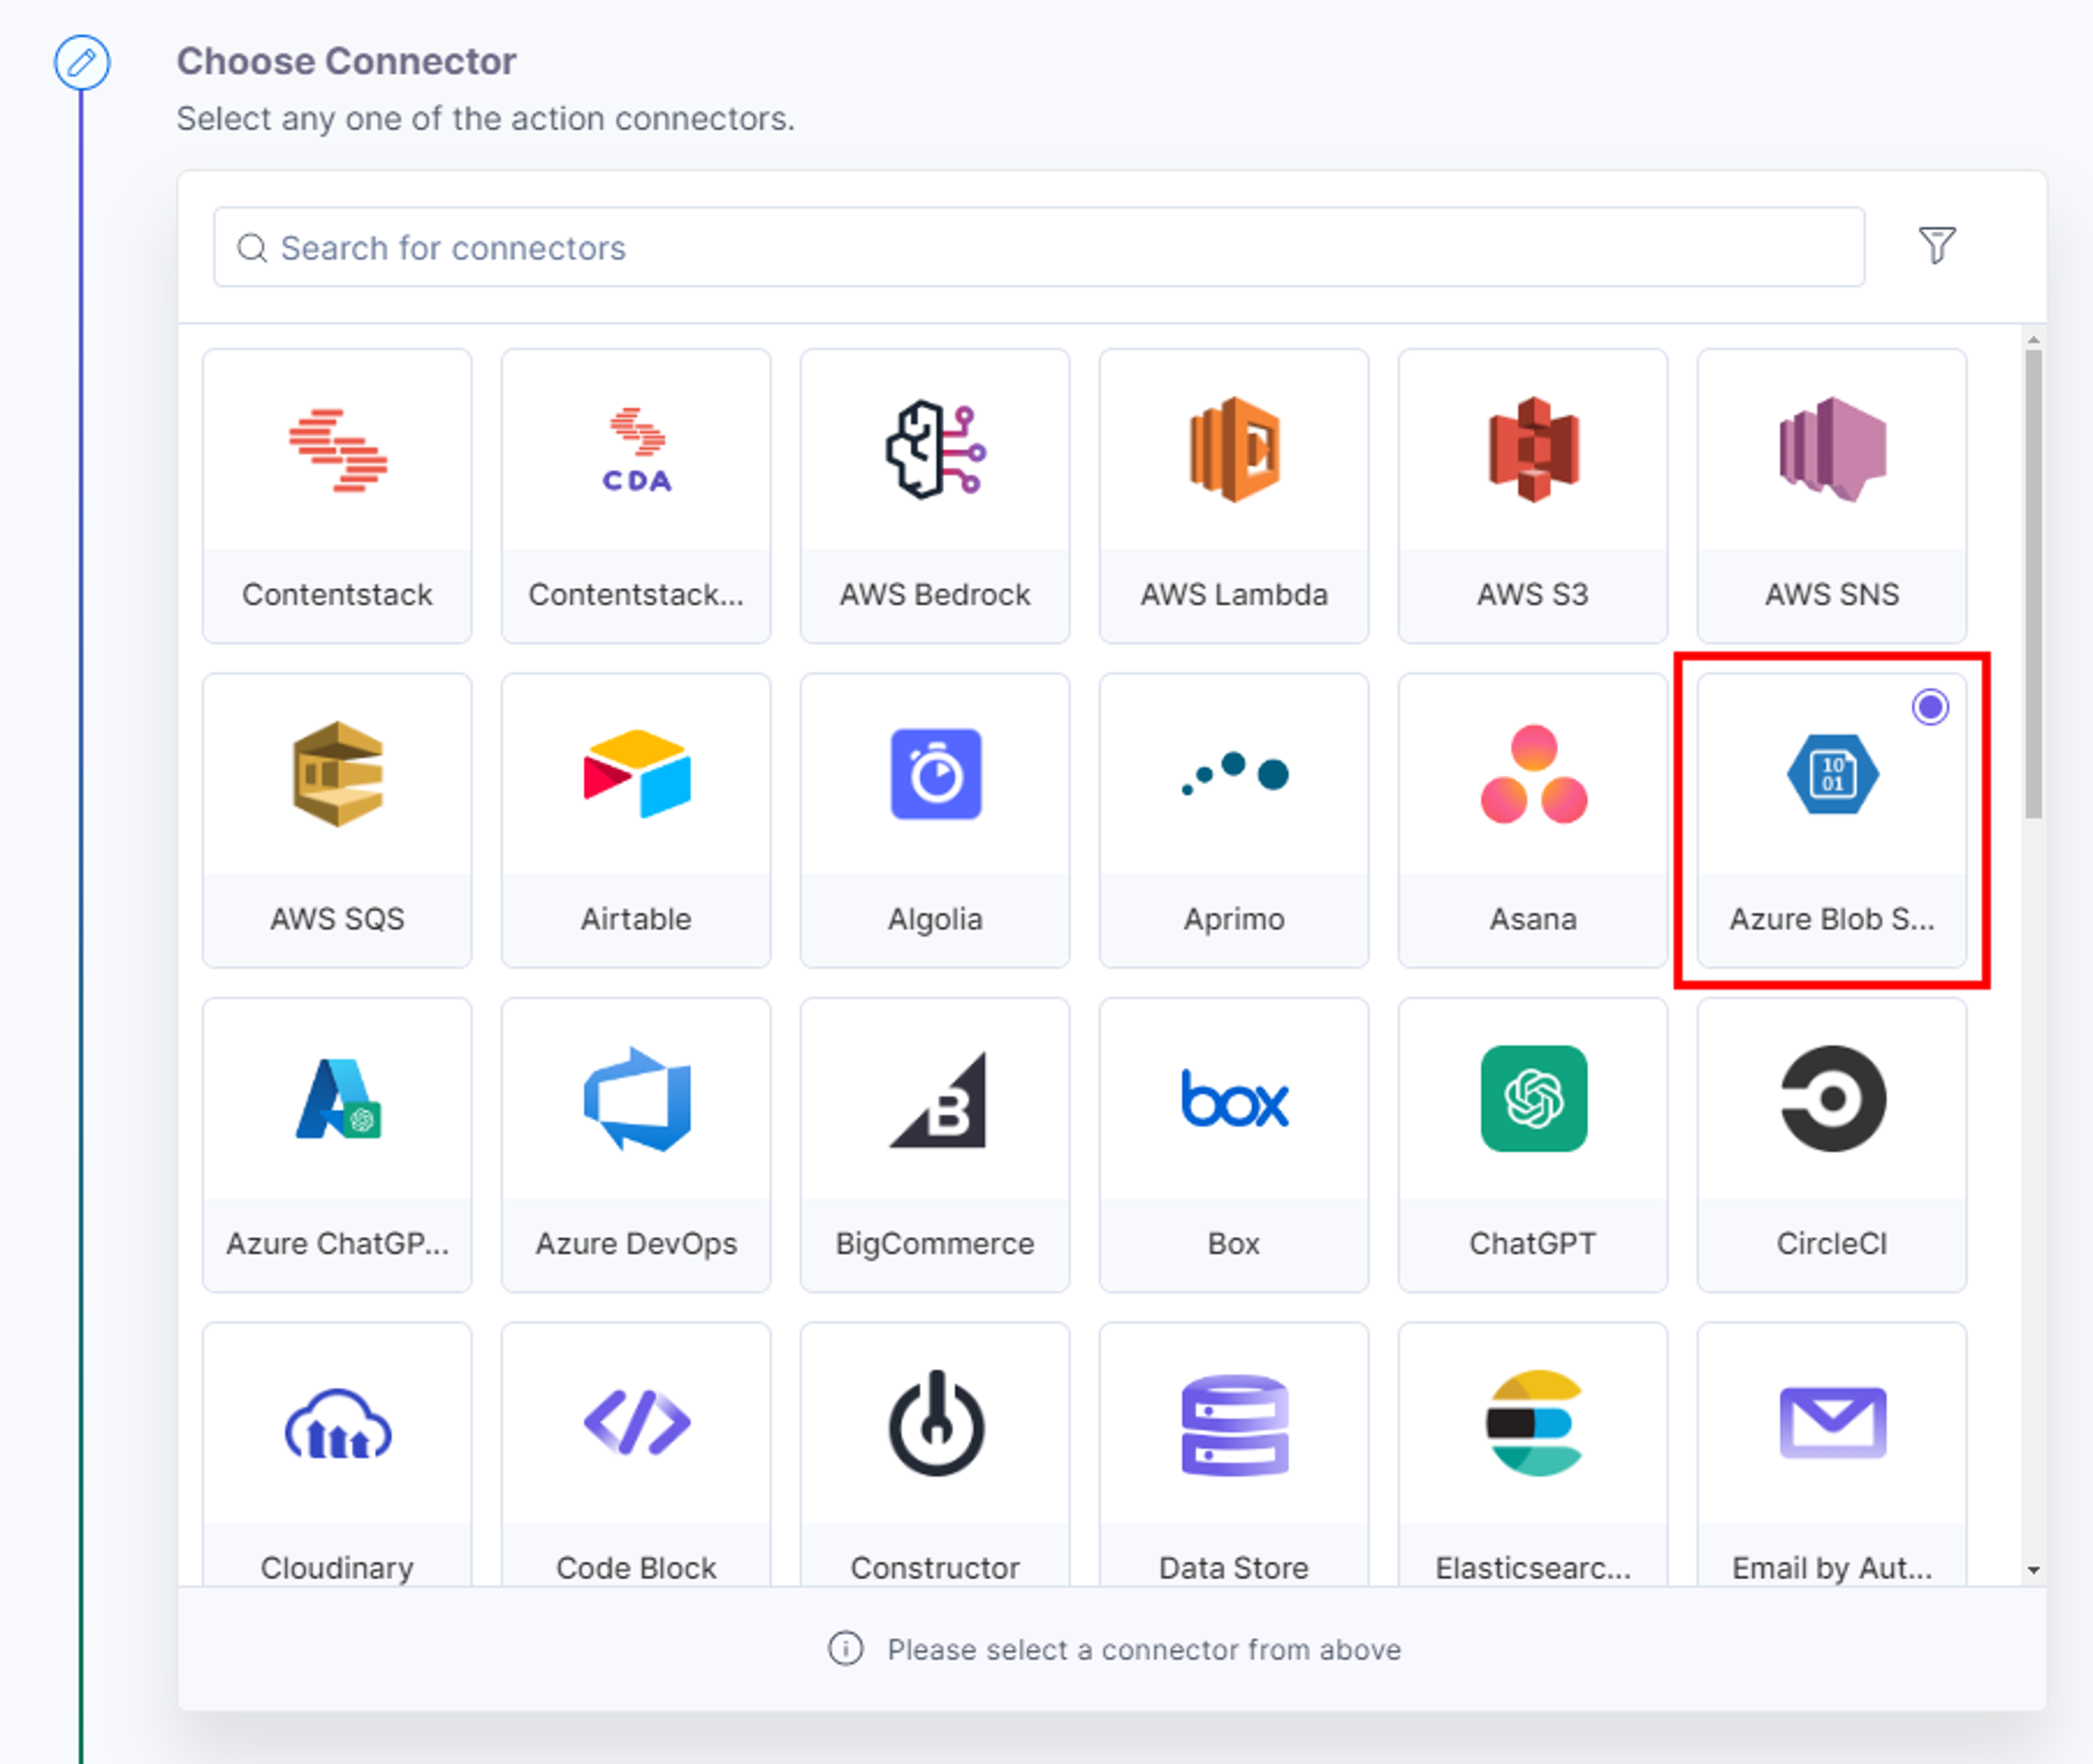This screenshot has width=2093, height=1764.
Task: Click the "Azure DevOps" label
Action: point(636,1244)
